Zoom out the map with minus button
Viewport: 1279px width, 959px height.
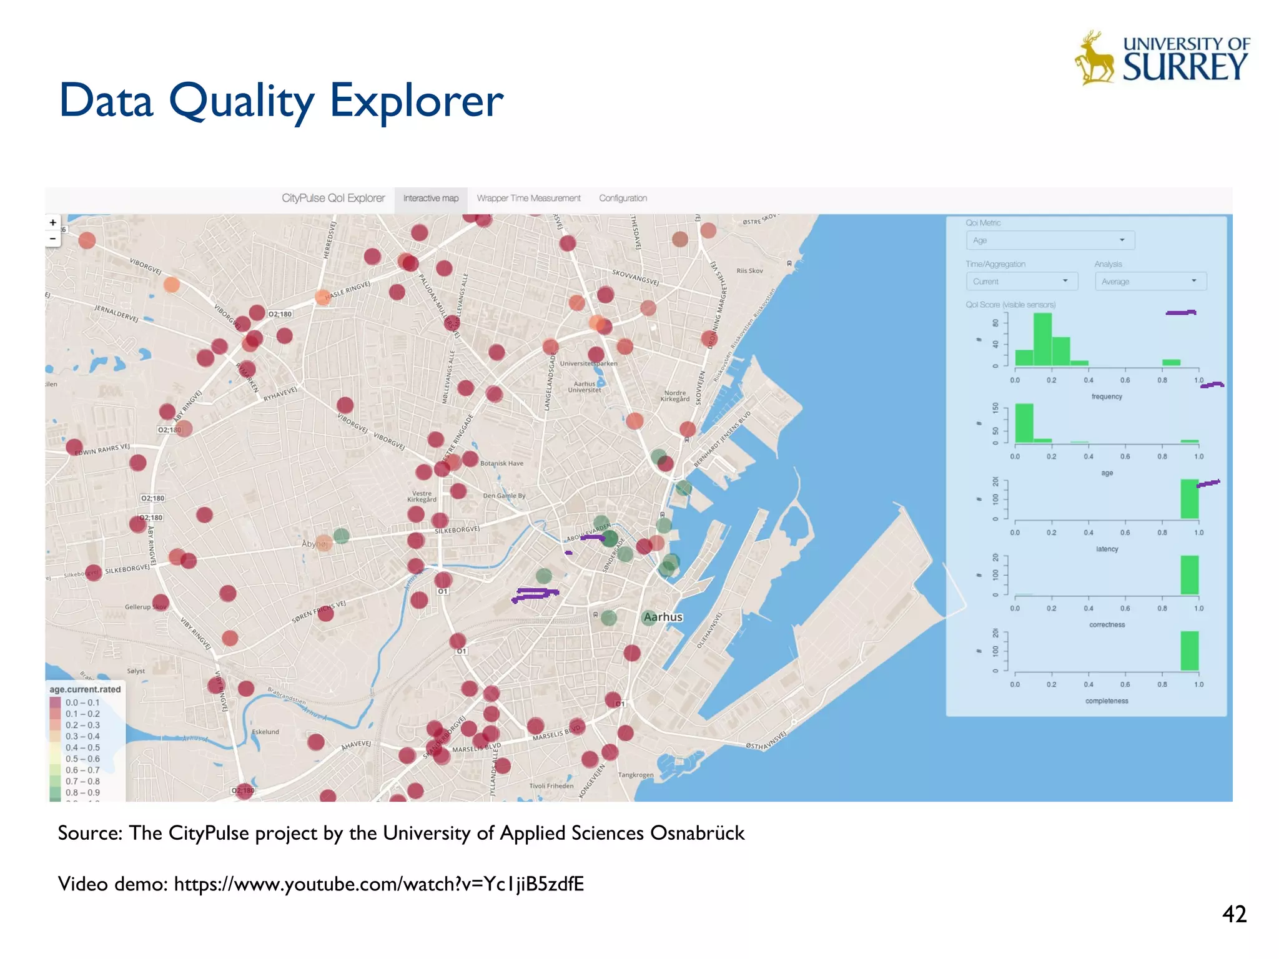[53, 239]
